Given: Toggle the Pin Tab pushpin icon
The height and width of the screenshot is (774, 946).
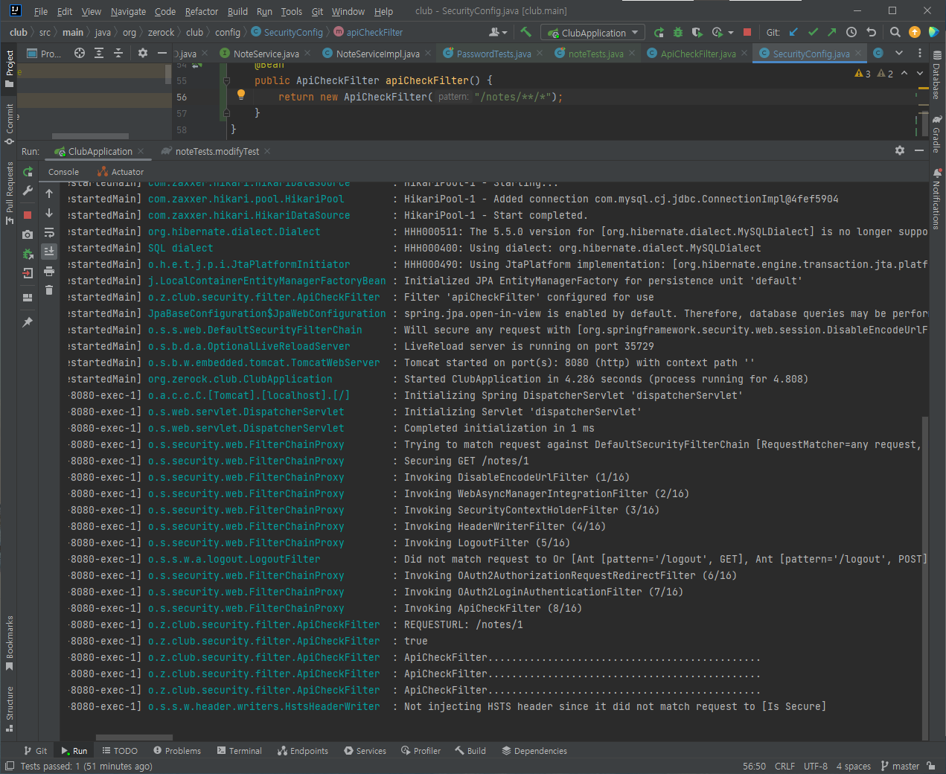Looking at the screenshot, I should (x=28, y=322).
